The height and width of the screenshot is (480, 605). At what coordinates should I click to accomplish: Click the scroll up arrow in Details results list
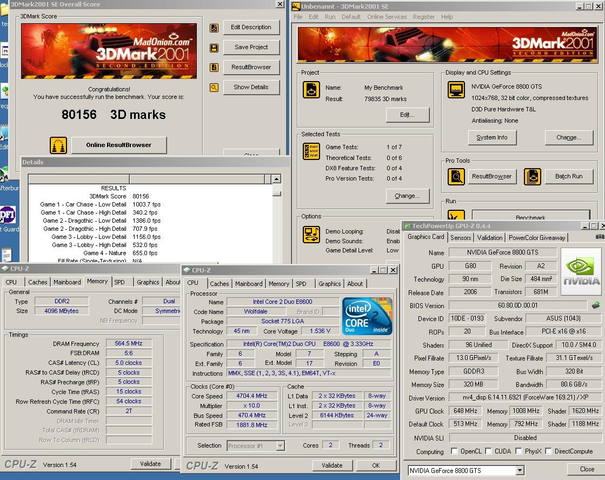click(x=276, y=179)
